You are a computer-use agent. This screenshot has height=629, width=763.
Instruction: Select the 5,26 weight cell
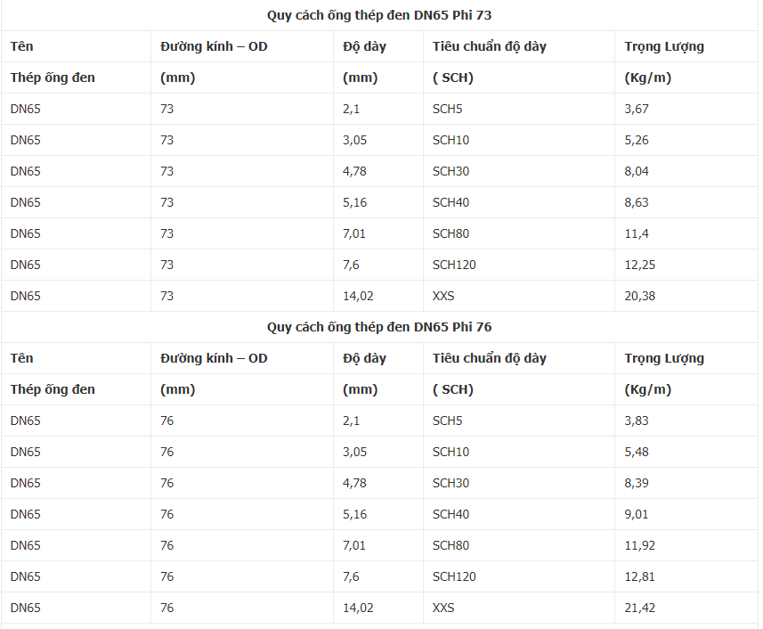[637, 140]
